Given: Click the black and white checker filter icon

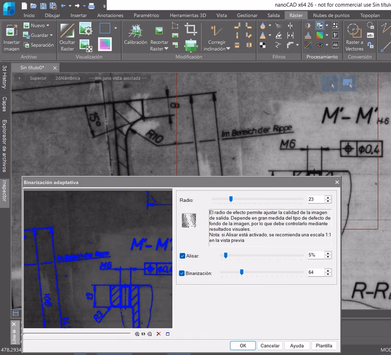Looking at the screenshot, I should 263,45.
